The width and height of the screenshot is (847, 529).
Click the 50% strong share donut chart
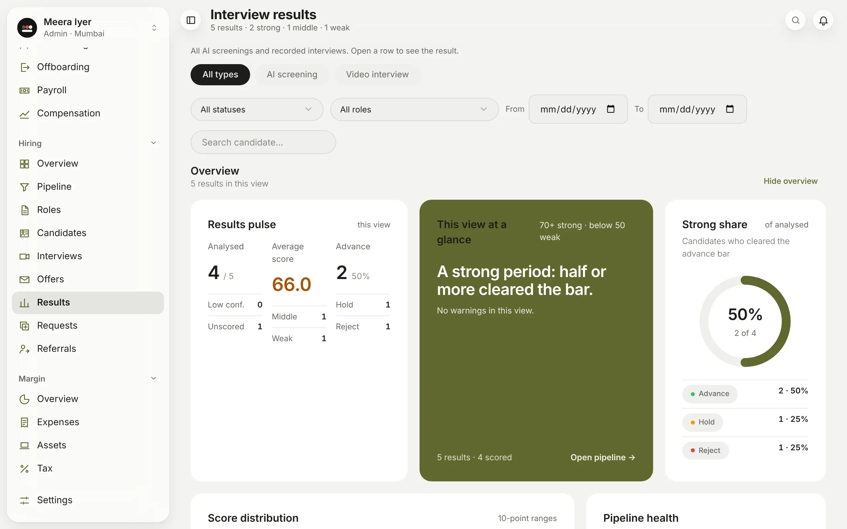tap(745, 321)
